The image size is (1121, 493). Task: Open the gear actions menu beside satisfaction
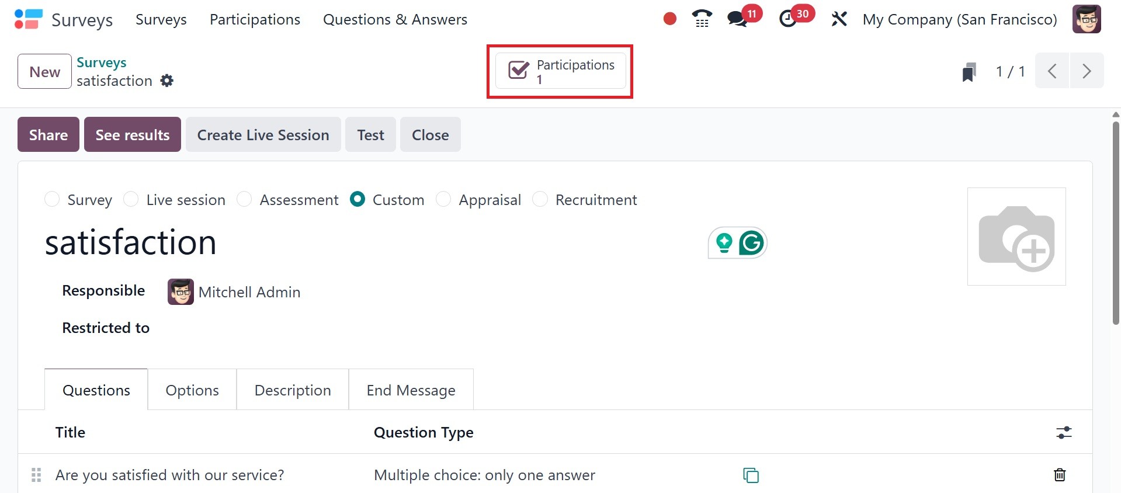167,81
